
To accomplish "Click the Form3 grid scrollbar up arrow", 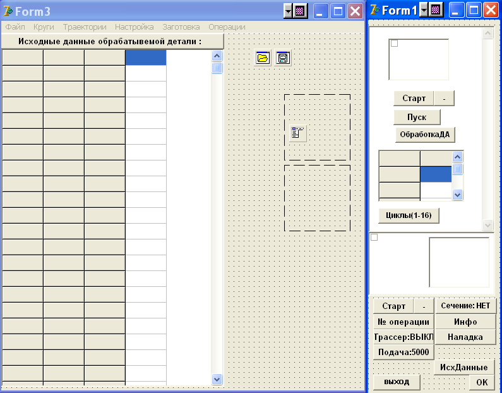I will pyautogui.click(x=217, y=56).
